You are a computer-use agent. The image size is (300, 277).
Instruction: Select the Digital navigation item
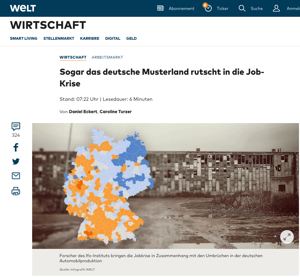(x=113, y=38)
